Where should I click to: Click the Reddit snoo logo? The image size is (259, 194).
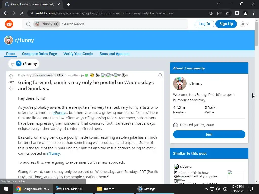[9, 24]
